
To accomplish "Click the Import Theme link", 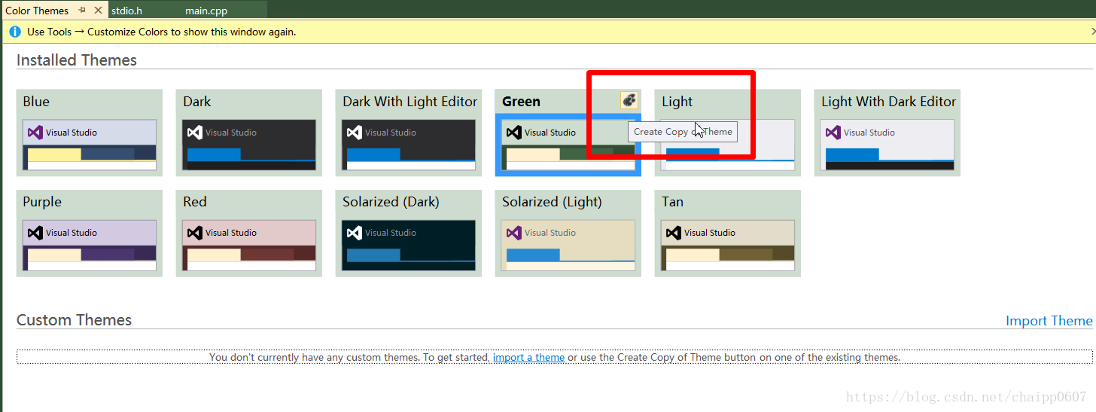I will [1049, 321].
